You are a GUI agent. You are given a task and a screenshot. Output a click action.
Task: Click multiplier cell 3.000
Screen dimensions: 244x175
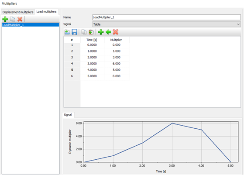pos(117,58)
